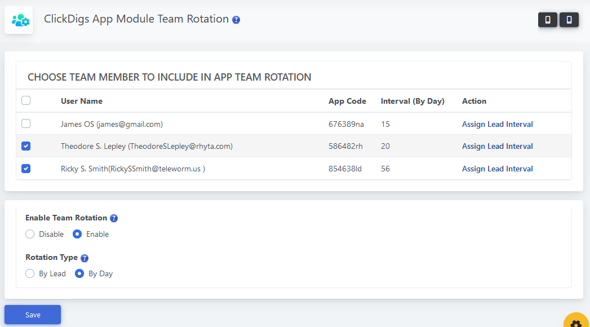Viewport: 590px width, 327px height.
Task: Open help icon beside the page title
Action: tap(236, 20)
